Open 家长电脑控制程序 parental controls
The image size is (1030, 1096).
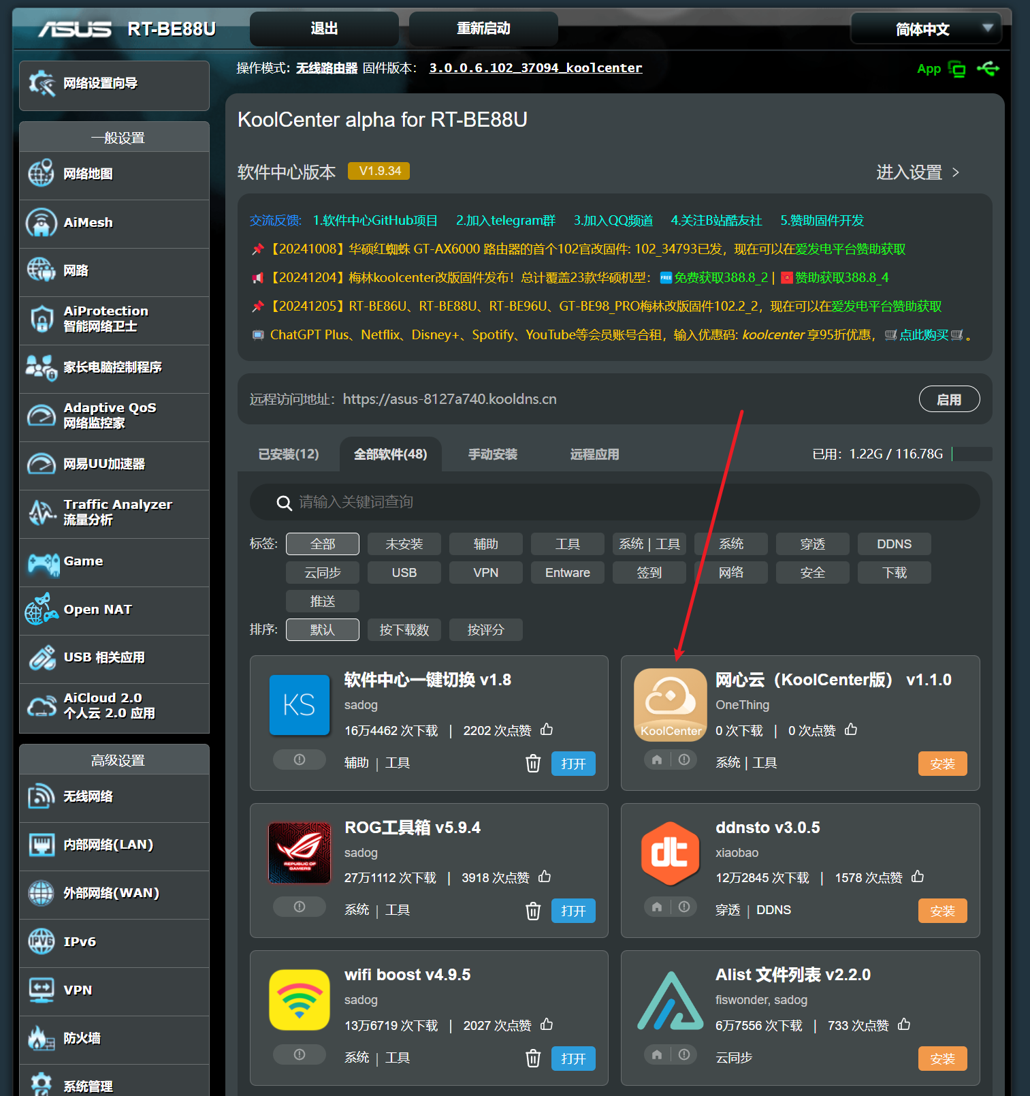tap(114, 368)
